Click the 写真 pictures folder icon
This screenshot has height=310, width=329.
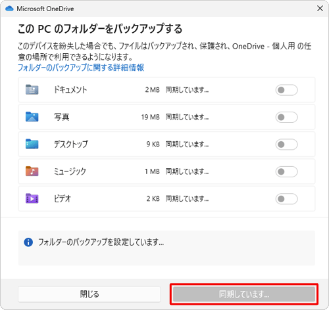(32, 117)
